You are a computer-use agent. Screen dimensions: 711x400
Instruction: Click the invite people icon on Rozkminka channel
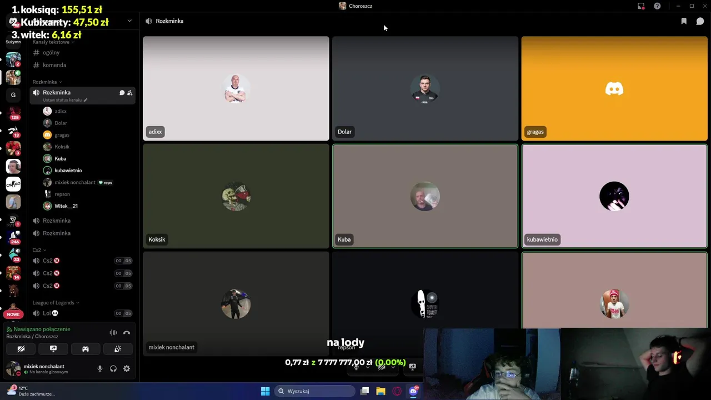(x=129, y=93)
